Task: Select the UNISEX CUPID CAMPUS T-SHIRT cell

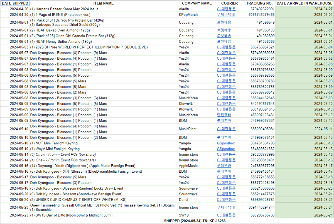Action: [x=104, y=200]
